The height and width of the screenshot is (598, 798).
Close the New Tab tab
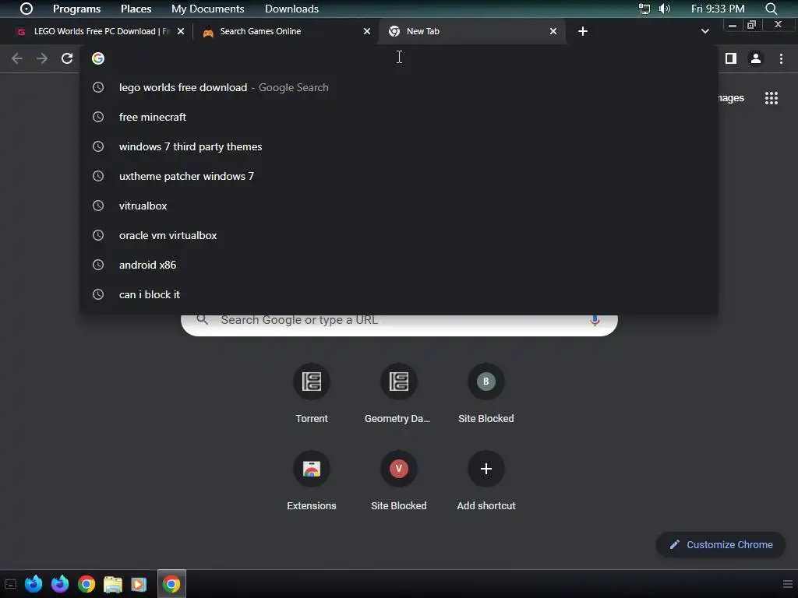click(x=553, y=31)
